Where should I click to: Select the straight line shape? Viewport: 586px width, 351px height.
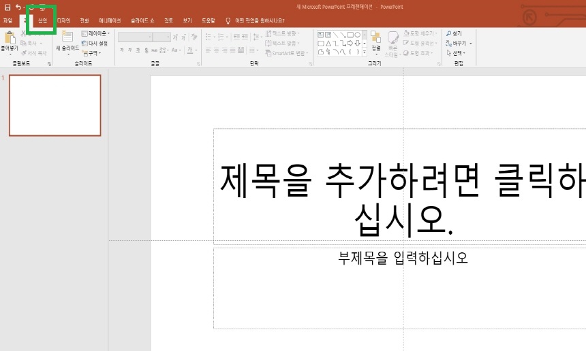tap(336, 35)
